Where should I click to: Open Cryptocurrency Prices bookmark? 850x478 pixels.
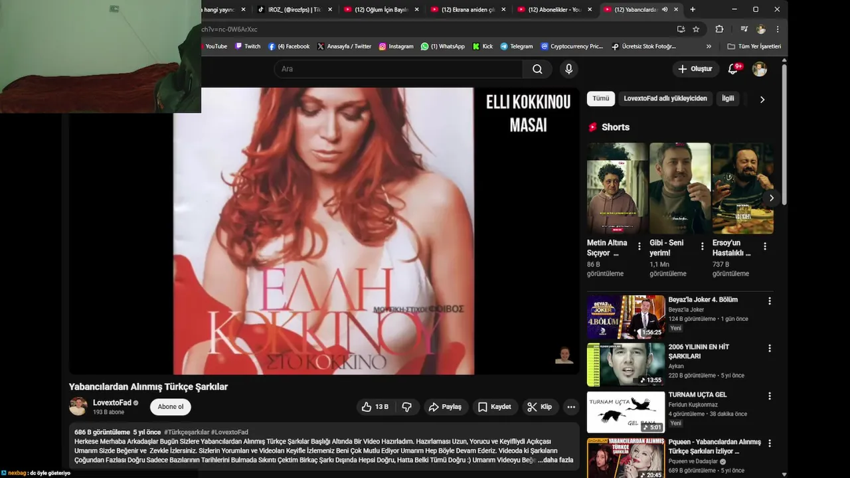[x=572, y=46]
